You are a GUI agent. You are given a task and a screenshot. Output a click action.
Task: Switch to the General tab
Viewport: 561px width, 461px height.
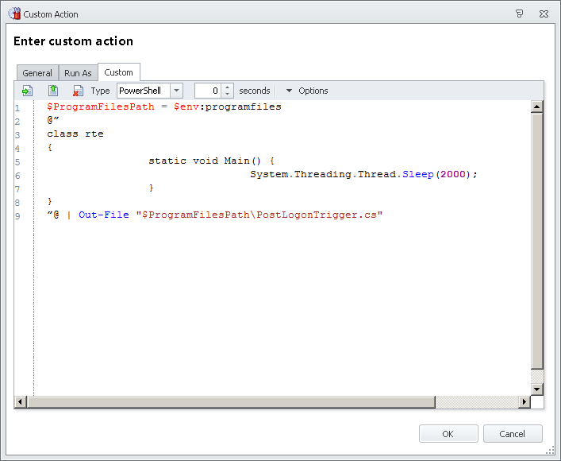pos(37,73)
